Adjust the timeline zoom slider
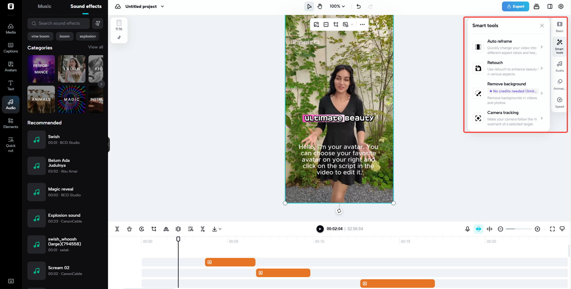 [x=519, y=229]
